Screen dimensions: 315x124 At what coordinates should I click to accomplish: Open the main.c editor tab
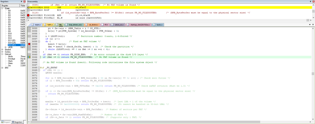(x=36, y=25)
